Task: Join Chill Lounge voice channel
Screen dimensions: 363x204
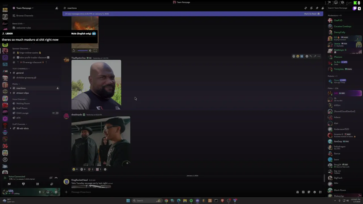Action: tap(22, 113)
